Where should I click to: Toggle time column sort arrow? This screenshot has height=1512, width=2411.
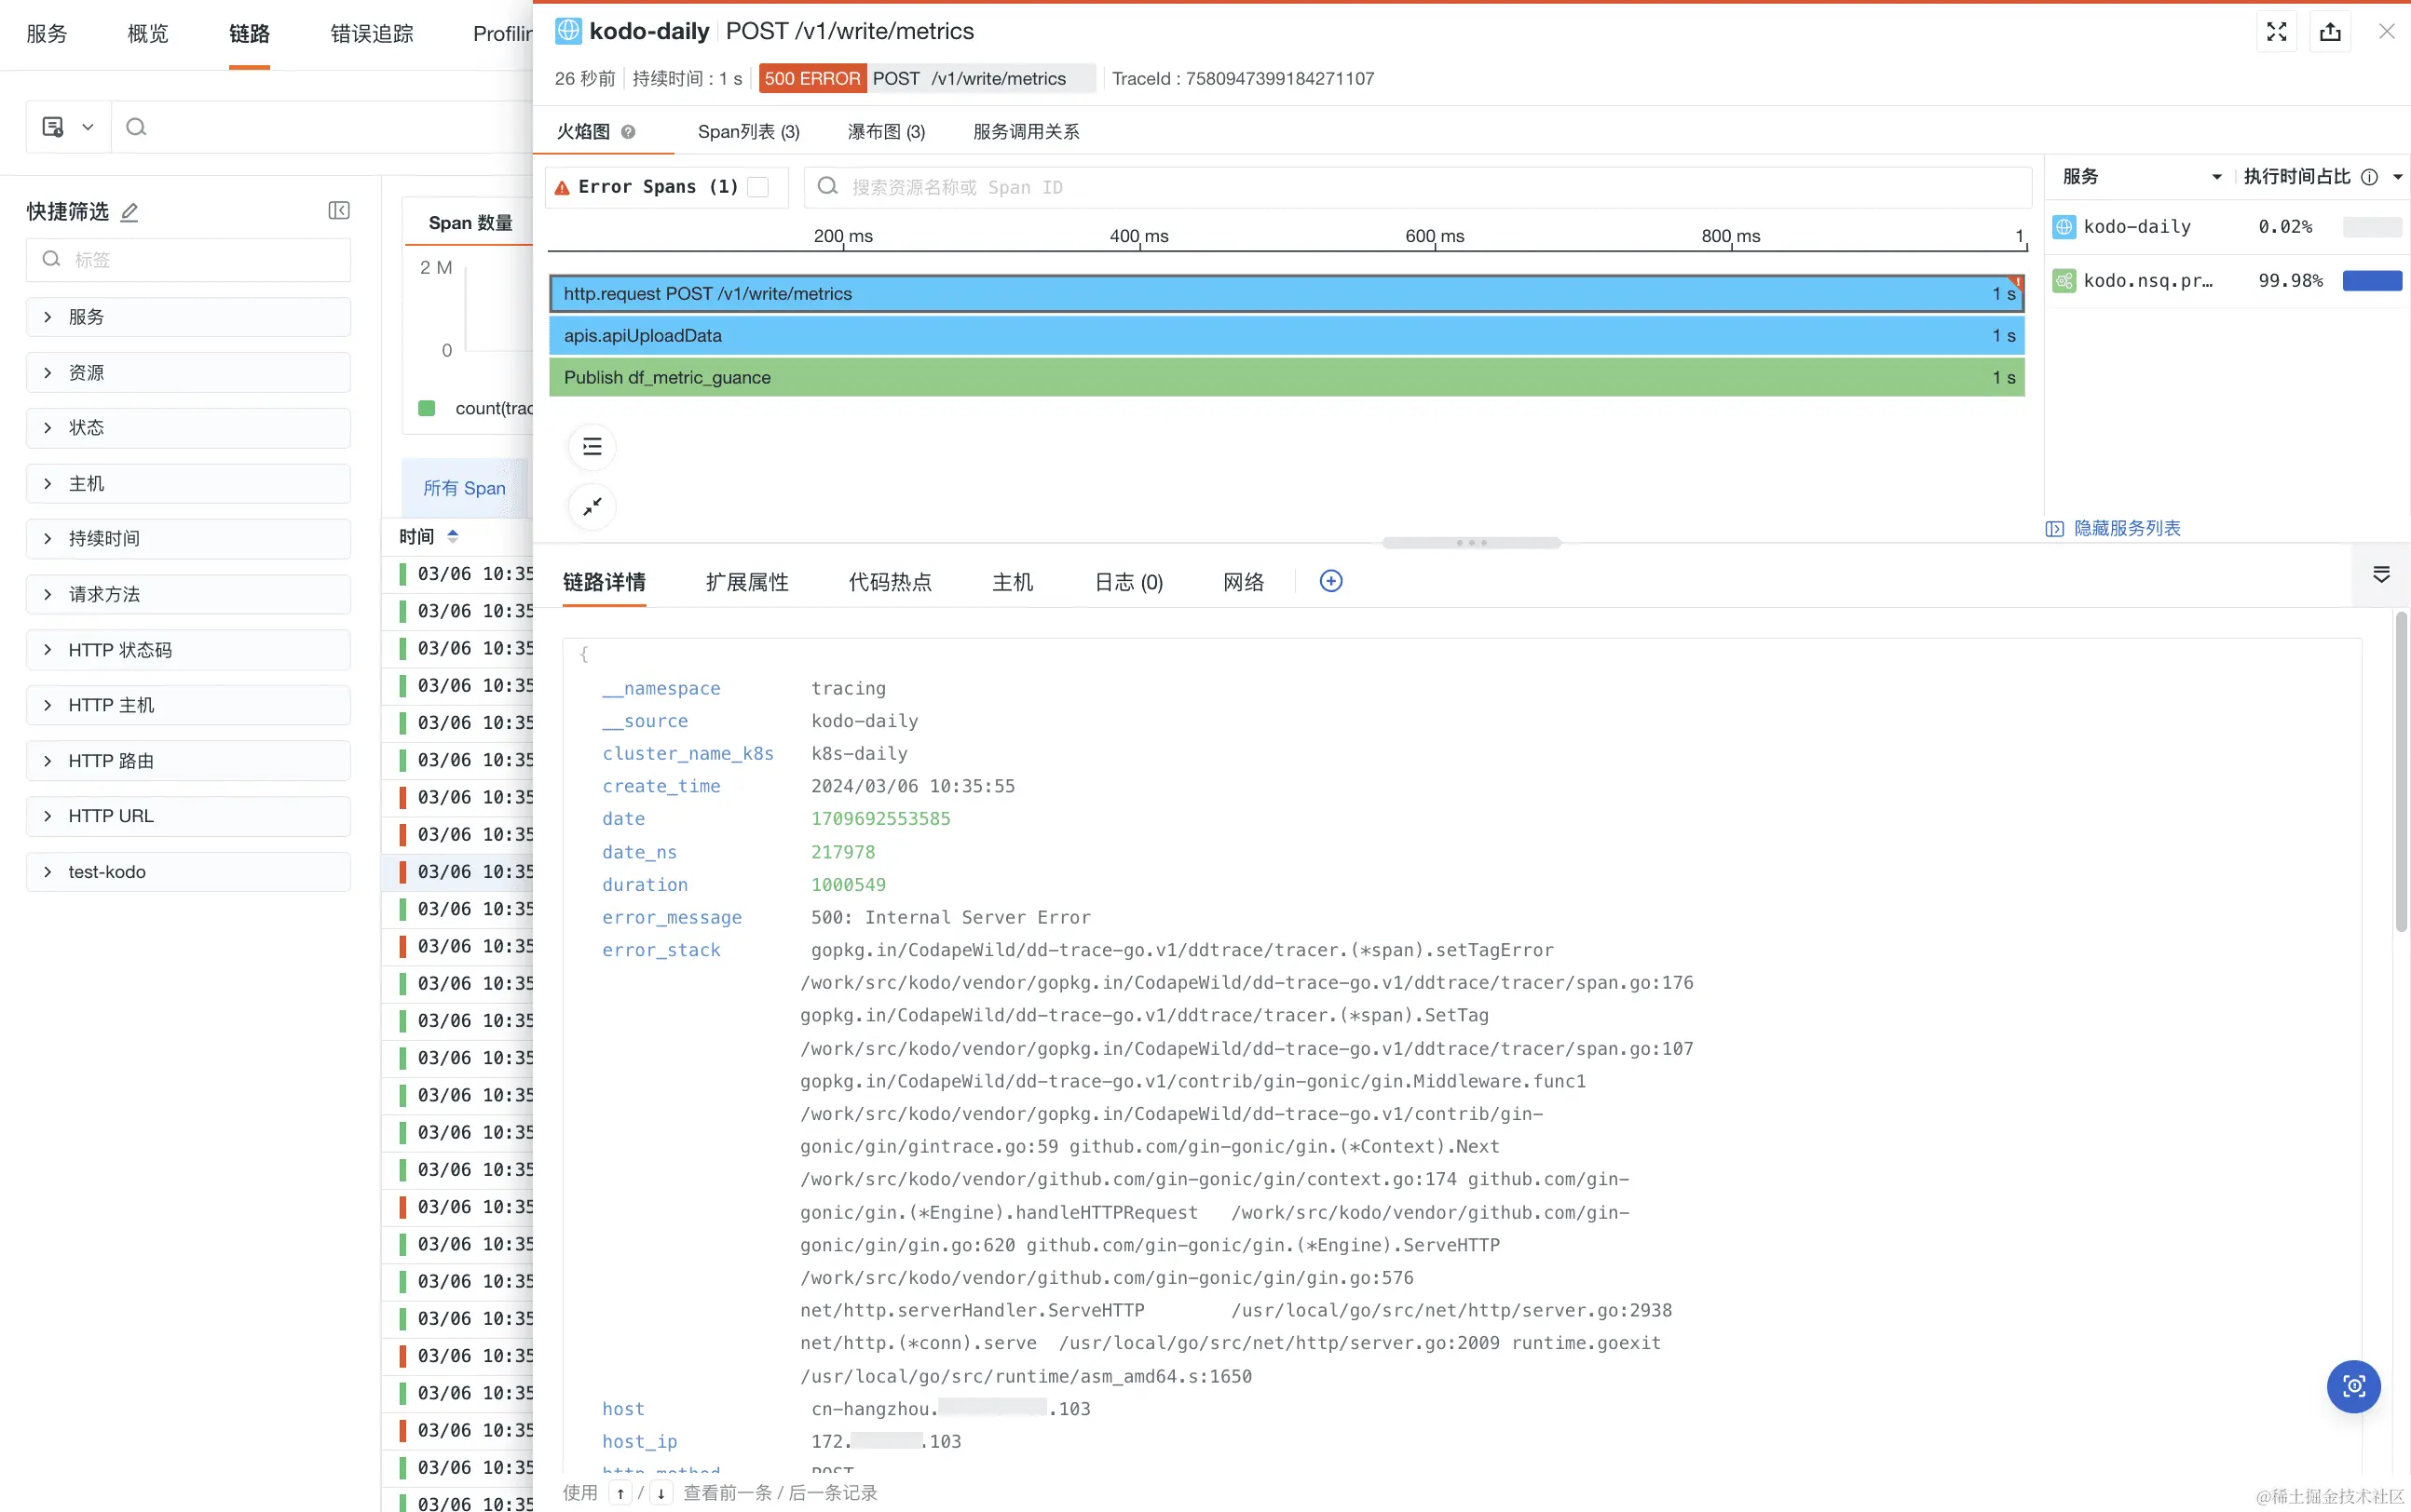click(452, 537)
